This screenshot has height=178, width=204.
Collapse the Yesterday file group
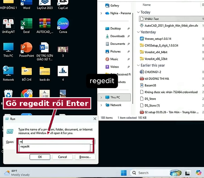tap(139, 32)
